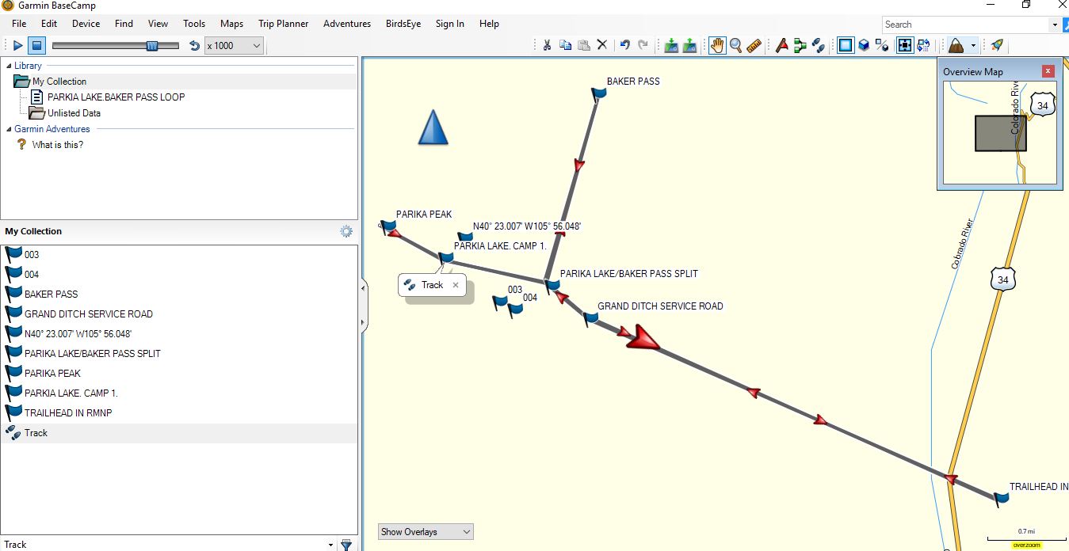This screenshot has width=1069, height=551.
Task: Click the Copy icon in toolbar
Action: 565,46
